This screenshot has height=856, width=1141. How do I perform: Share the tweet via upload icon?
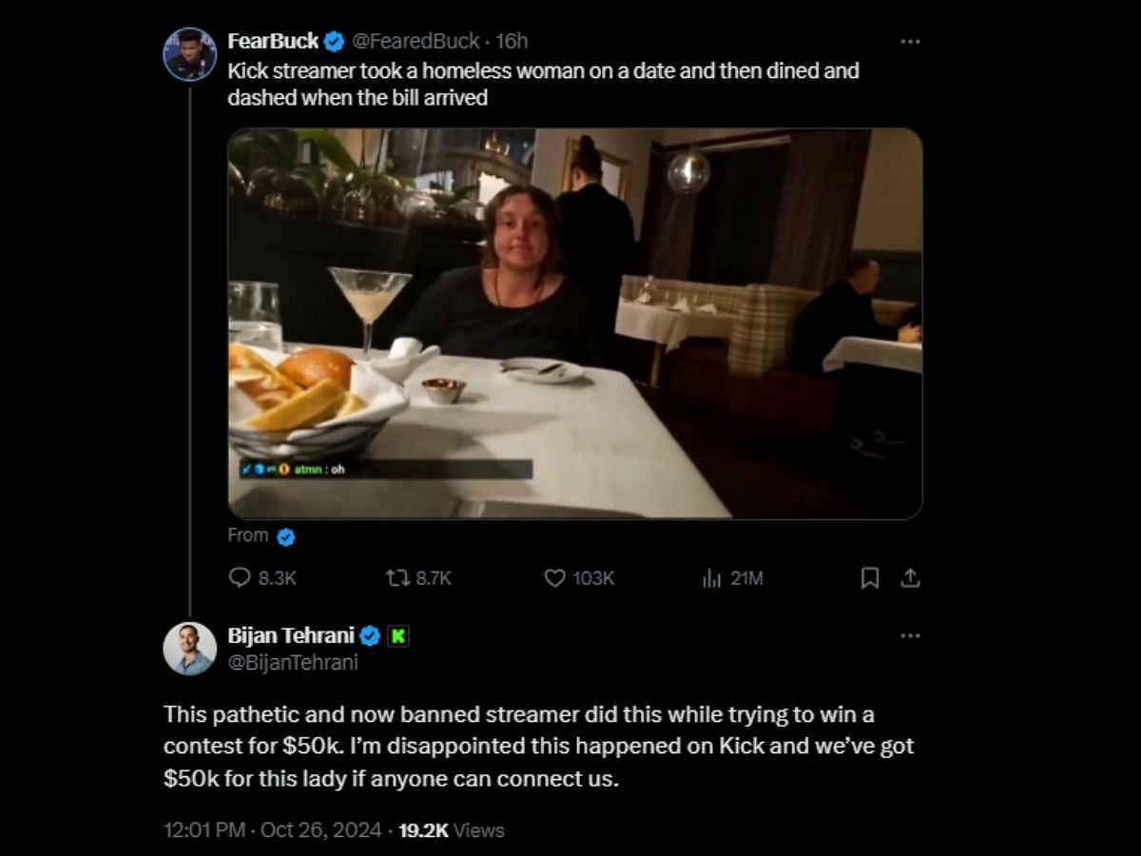pos(910,578)
